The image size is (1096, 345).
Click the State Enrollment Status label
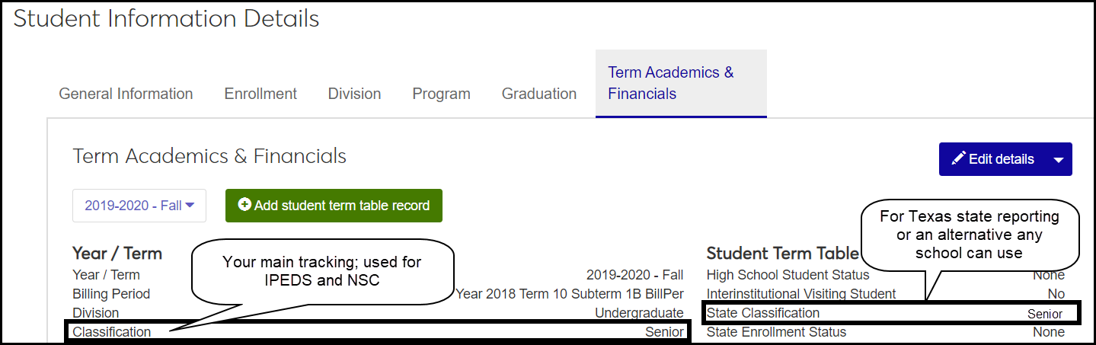click(x=776, y=332)
